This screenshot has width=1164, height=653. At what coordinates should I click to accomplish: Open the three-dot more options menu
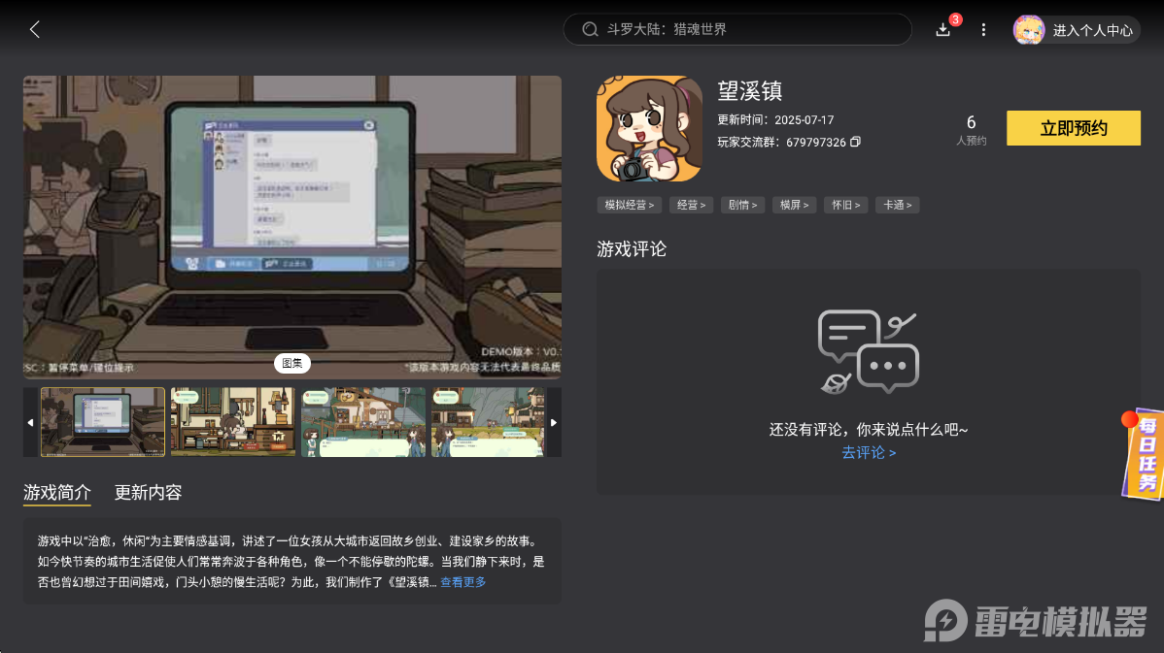coord(983,30)
